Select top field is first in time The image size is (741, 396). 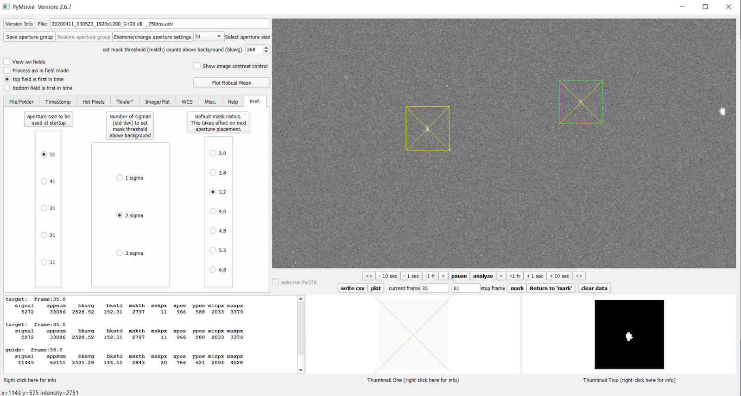[7, 79]
